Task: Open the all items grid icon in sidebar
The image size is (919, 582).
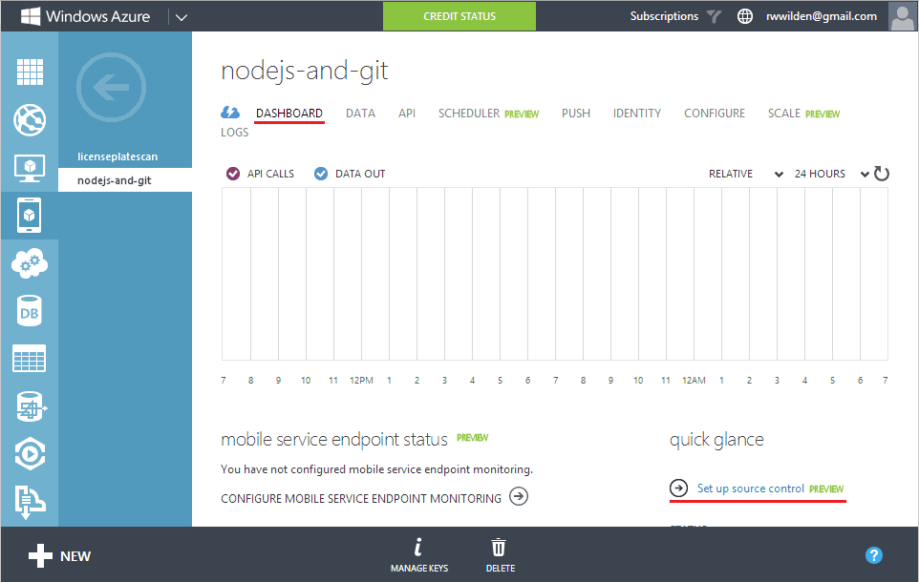Action: (30, 73)
